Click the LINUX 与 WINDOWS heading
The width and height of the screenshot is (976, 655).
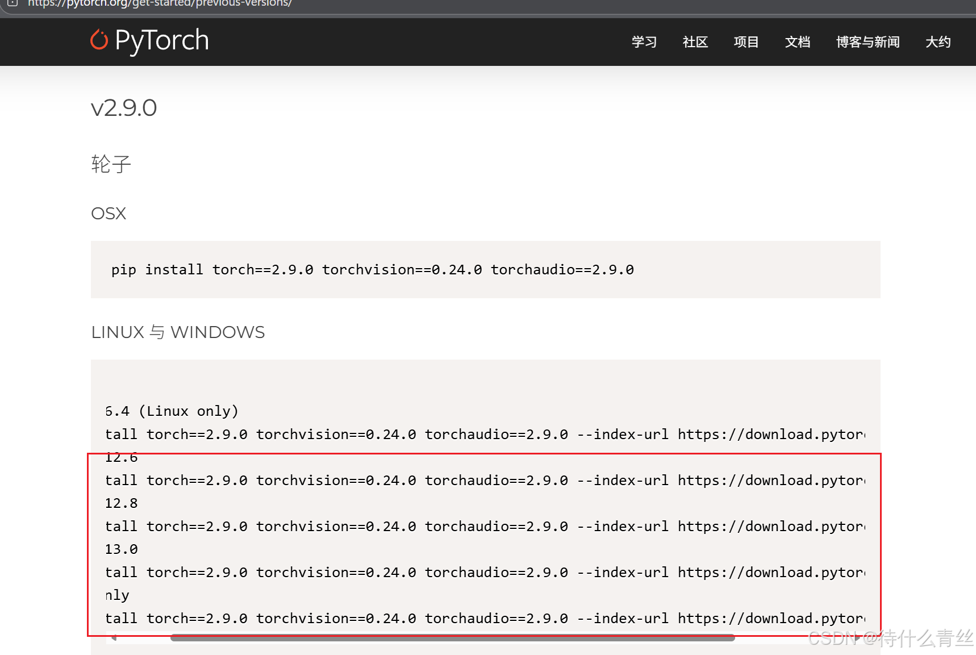click(178, 332)
